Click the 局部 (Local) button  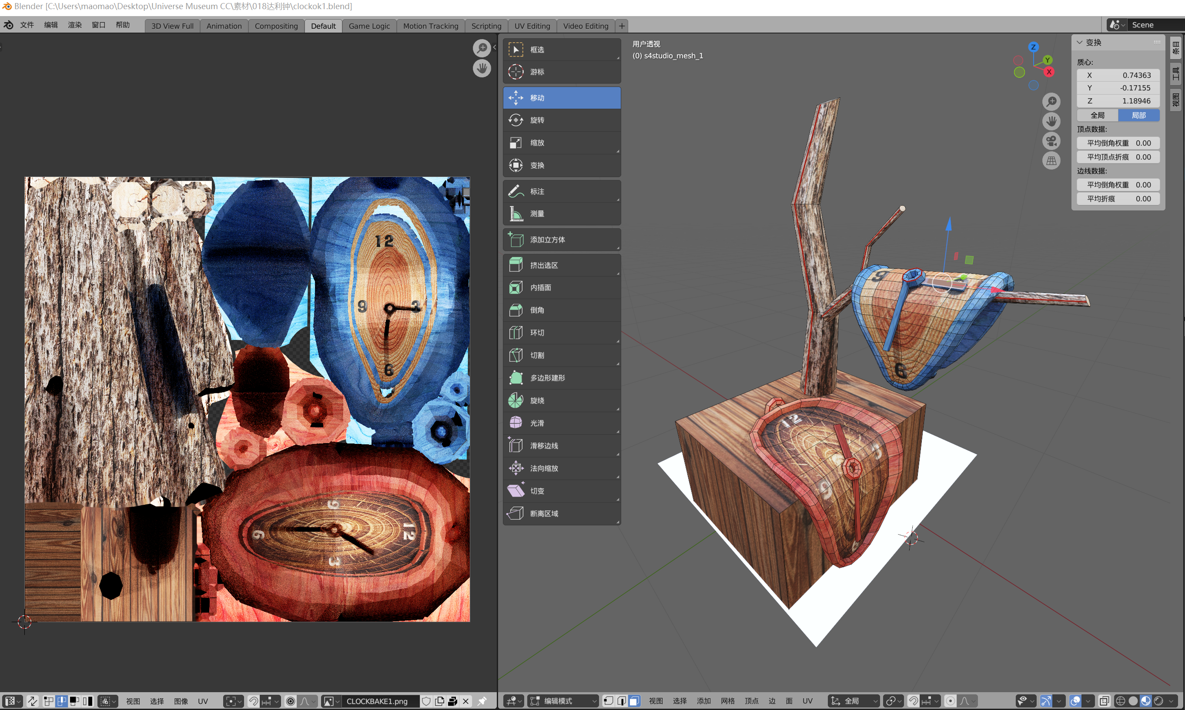(x=1138, y=115)
